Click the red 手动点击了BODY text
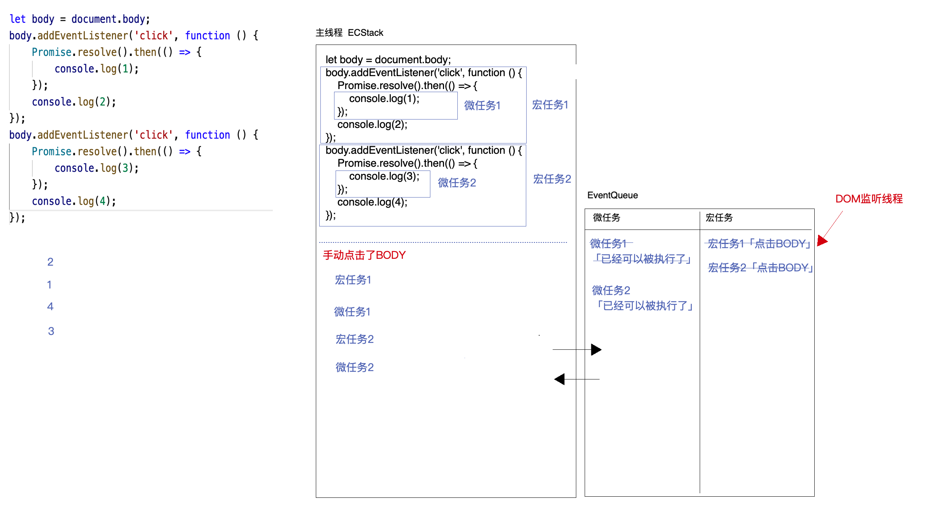 [364, 255]
